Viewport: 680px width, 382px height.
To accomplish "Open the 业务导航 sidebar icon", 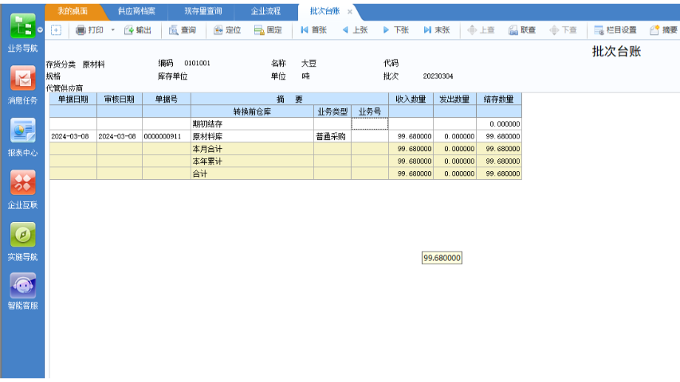I will tap(22, 26).
